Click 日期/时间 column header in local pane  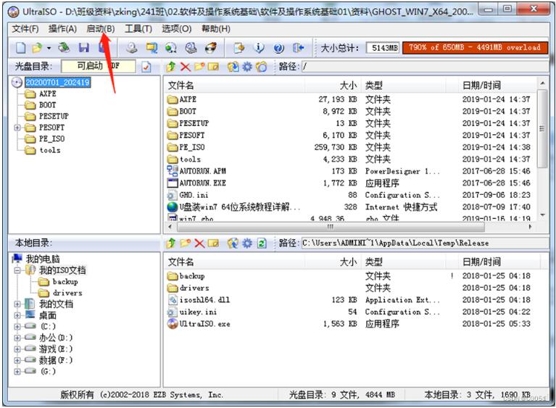click(482, 262)
